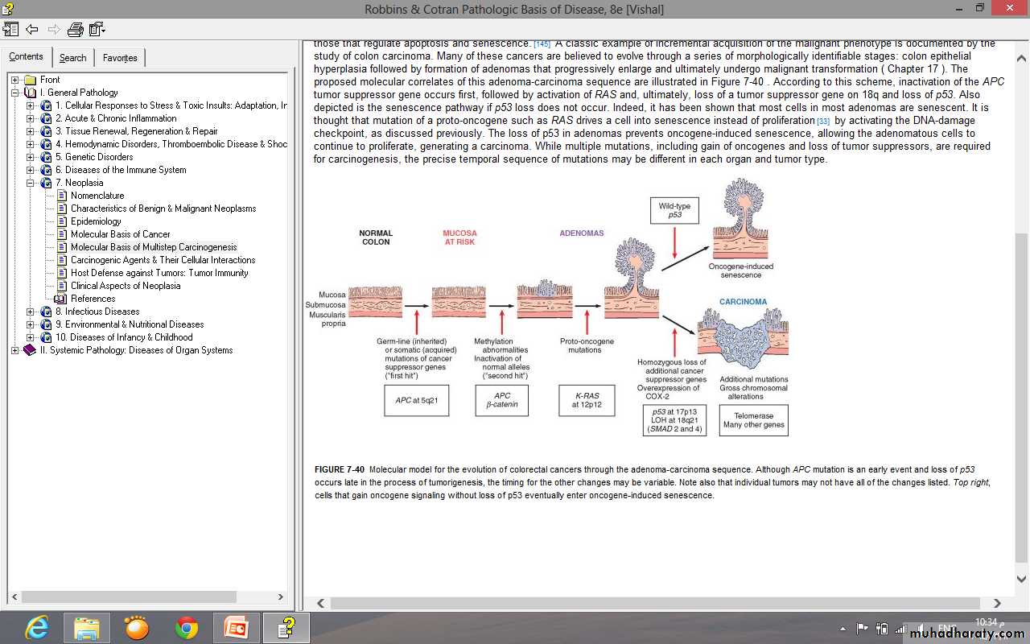The image size is (1030, 644).
Task: Switch to the Favorites tab
Action: [x=119, y=58]
